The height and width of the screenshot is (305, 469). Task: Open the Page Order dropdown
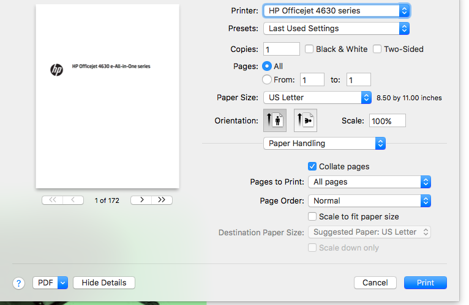[369, 200]
